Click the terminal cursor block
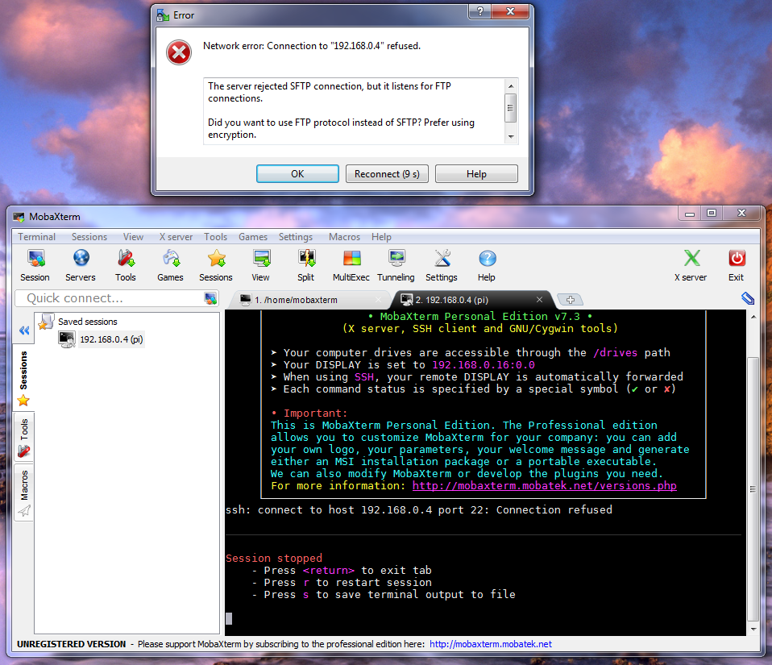The image size is (772, 665). point(228,618)
